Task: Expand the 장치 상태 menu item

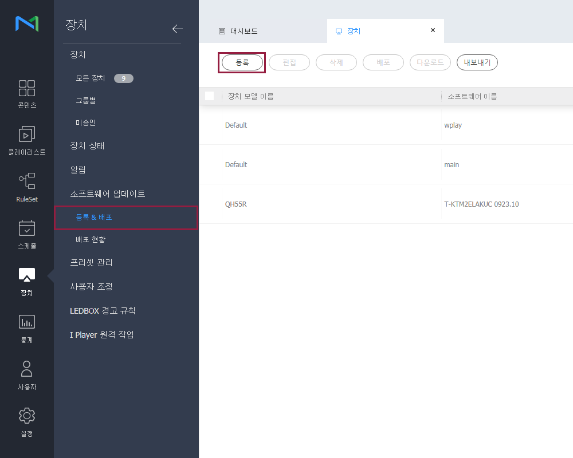Action: click(x=87, y=146)
